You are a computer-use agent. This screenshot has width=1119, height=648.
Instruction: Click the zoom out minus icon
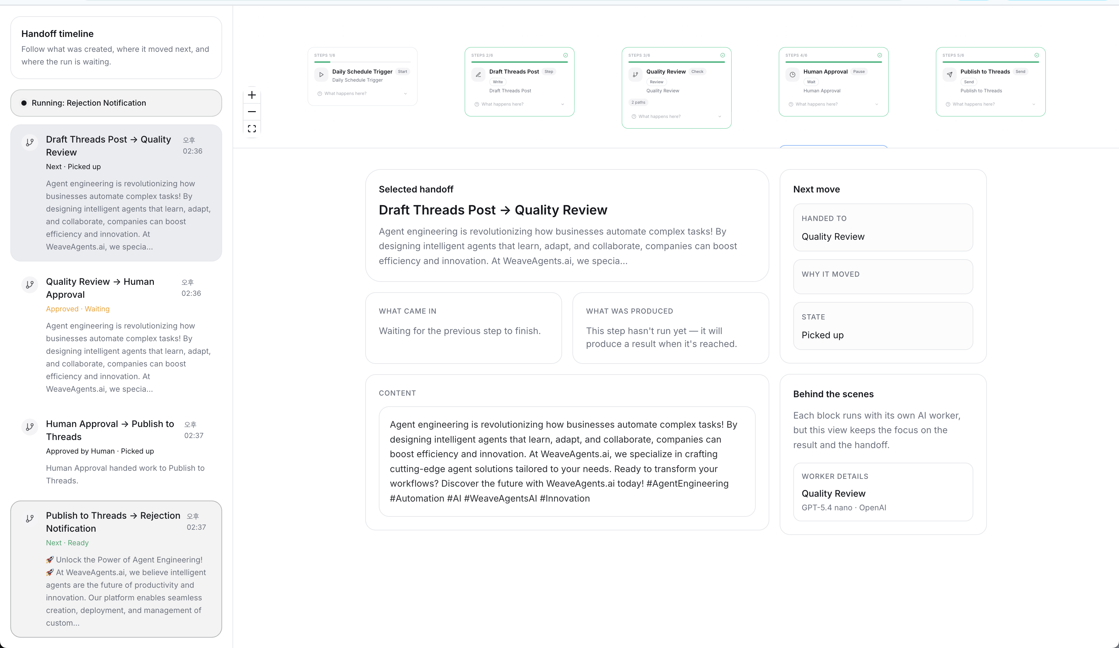tap(252, 111)
